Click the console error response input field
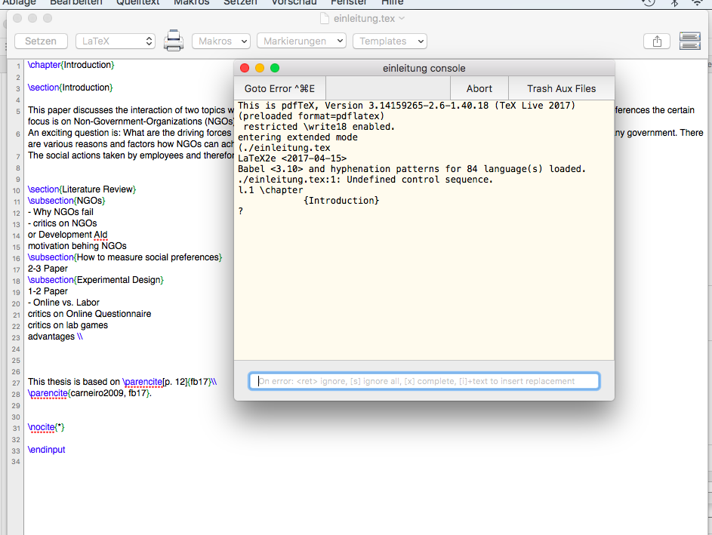The image size is (712, 535). (x=424, y=381)
